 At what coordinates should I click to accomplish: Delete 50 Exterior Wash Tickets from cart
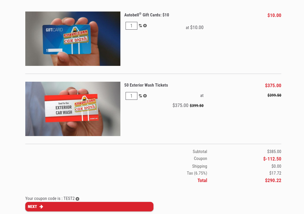coord(145,96)
